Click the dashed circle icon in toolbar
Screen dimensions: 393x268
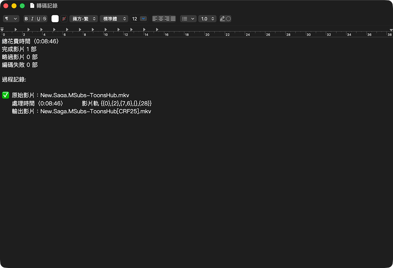(x=229, y=19)
